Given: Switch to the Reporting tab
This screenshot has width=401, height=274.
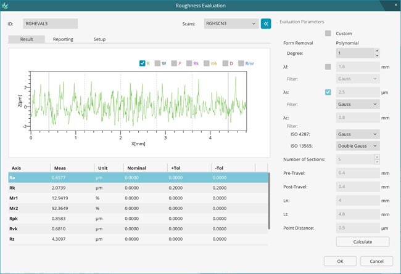Looking at the screenshot, I should (x=63, y=39).
